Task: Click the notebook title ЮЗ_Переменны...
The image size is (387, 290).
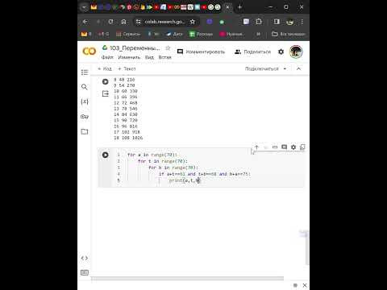Action: click(x=135, y=48)
